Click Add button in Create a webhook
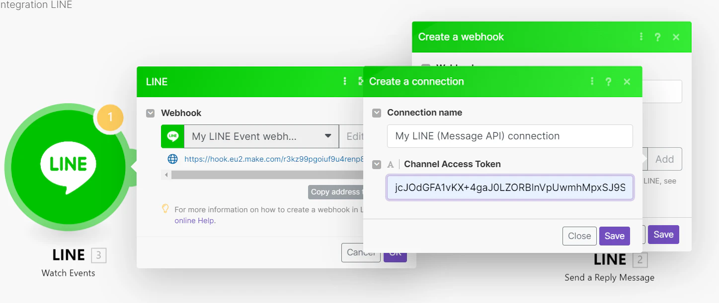The image size is (719, 303). 664,159
